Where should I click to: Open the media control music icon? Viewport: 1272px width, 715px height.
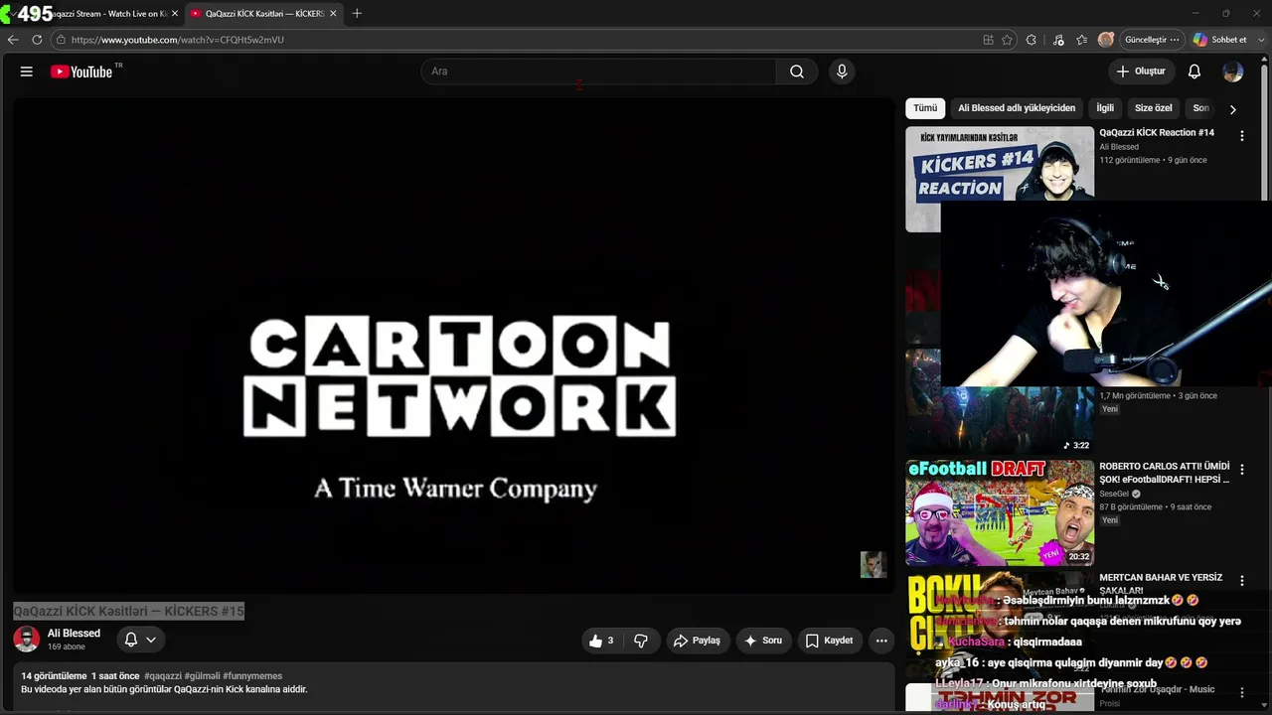point(1058,40)
